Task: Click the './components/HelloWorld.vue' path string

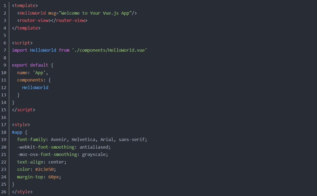Action: tap(109, 50)
